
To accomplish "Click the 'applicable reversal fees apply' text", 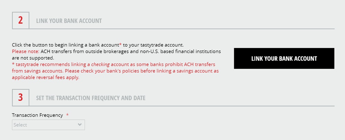I will pos(46,78).
